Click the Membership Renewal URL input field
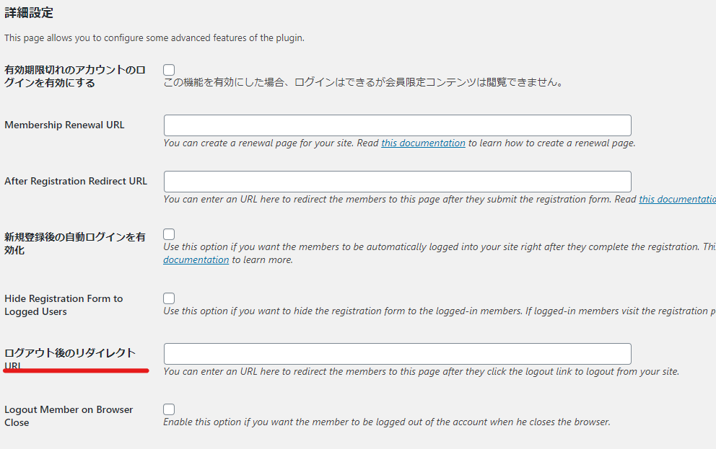Screen dimensions: 716x449 coord(397,125)
